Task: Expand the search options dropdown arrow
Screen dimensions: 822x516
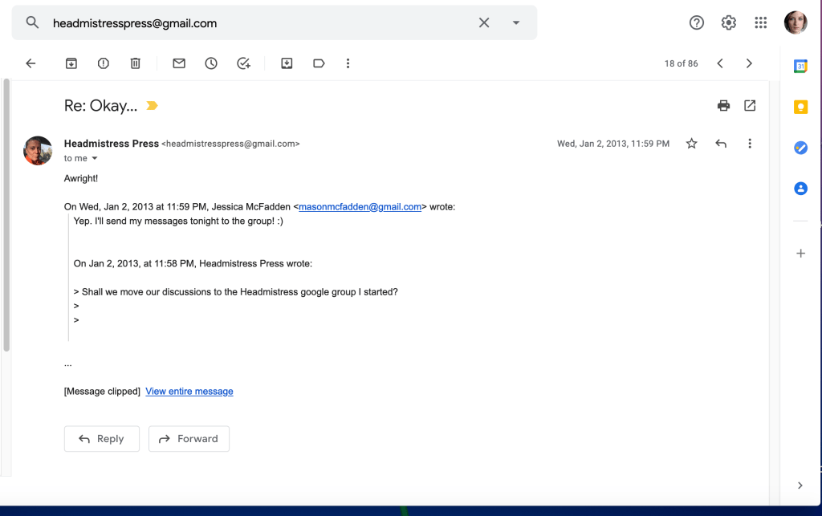Action: 516,22
